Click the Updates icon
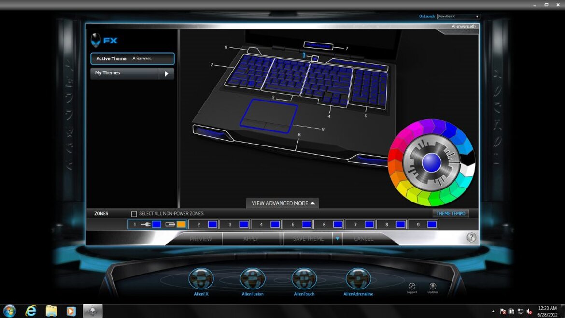 coord(433,286)
